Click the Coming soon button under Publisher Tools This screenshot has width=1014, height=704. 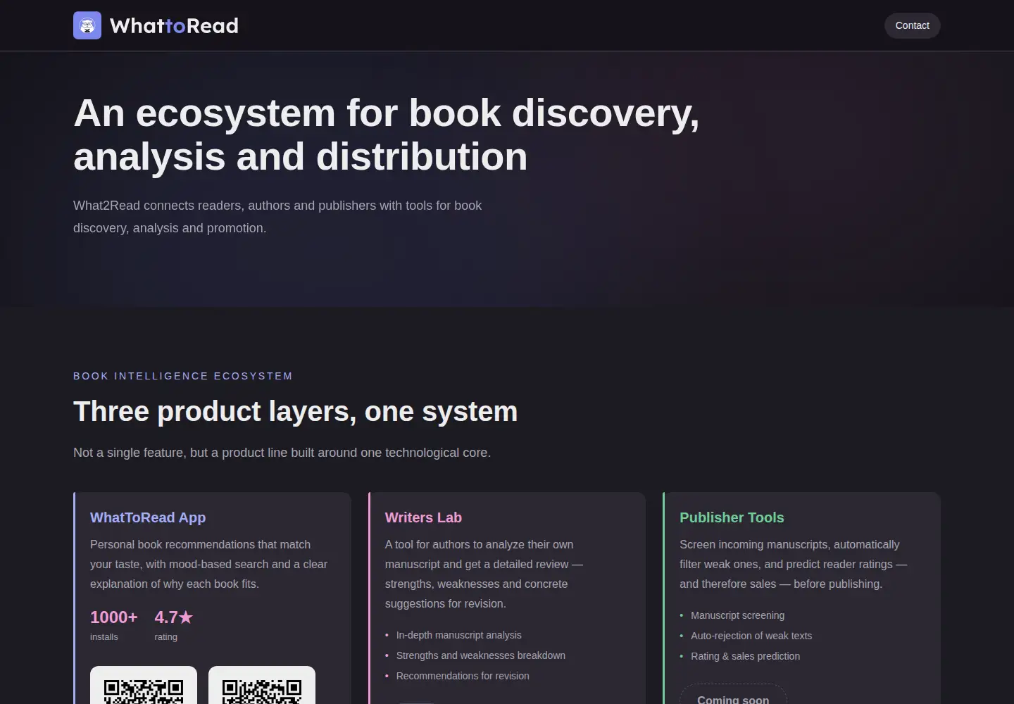pyautogui.click(x=733, y=696)
